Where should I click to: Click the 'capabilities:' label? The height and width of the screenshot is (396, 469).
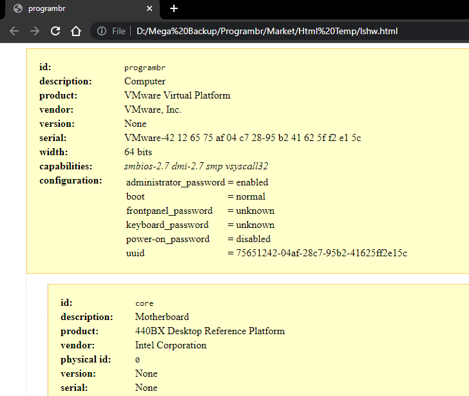point(66,166)
